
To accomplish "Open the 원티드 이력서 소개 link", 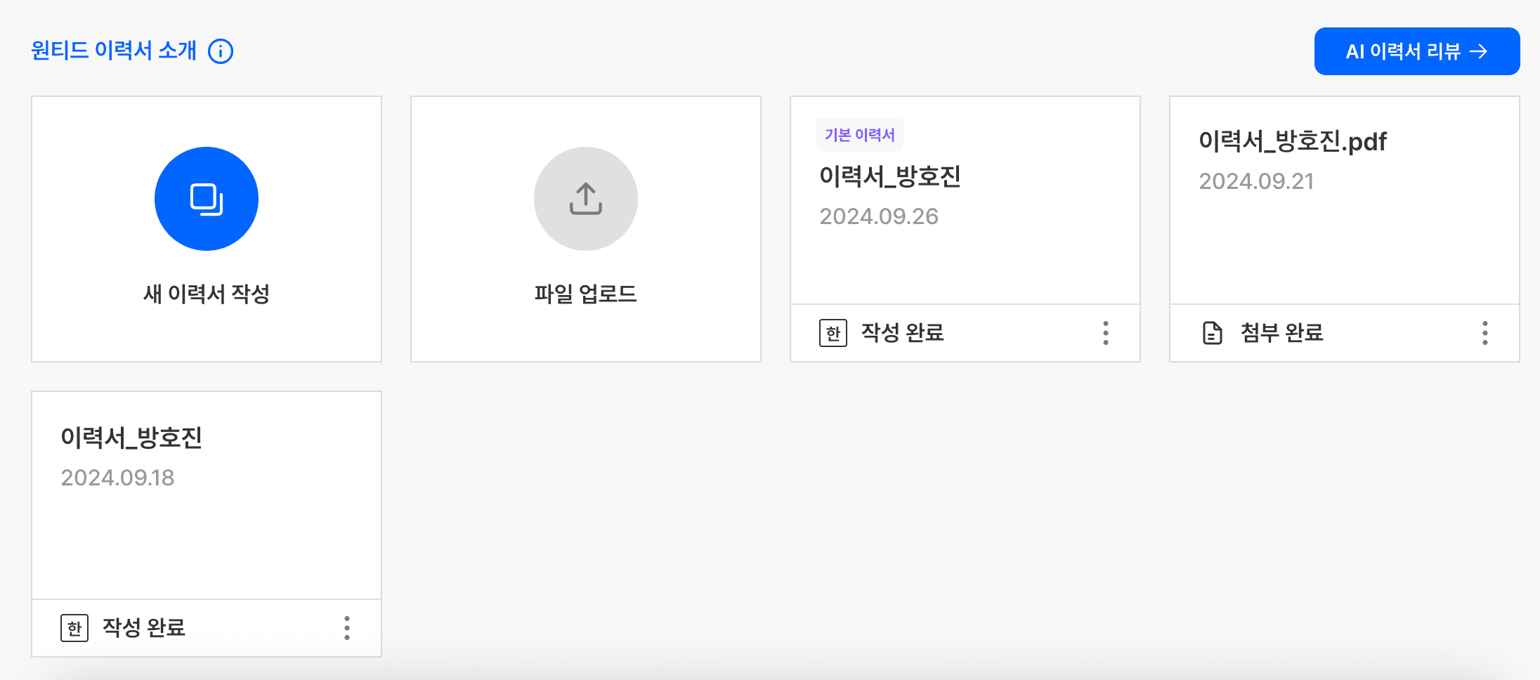I will point(114,51).
